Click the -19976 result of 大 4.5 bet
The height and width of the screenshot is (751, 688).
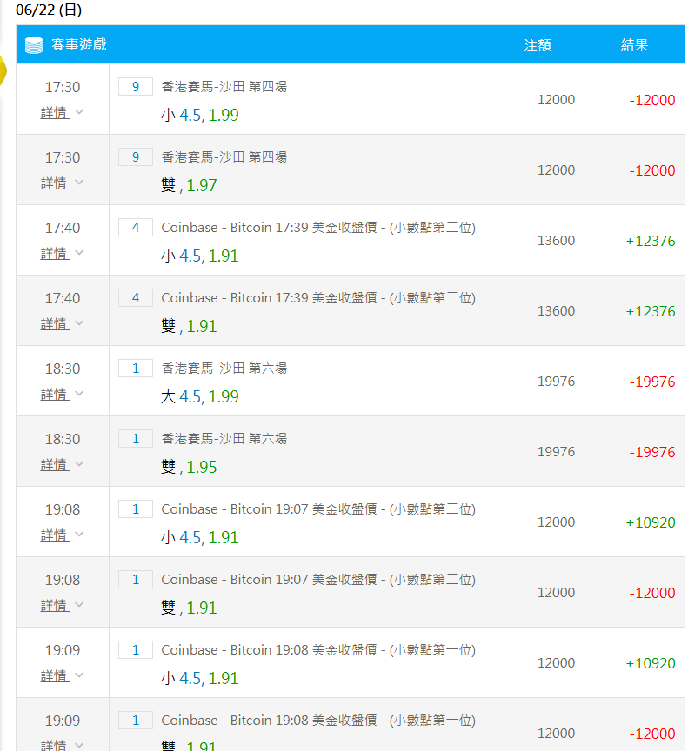click(652, 382)
